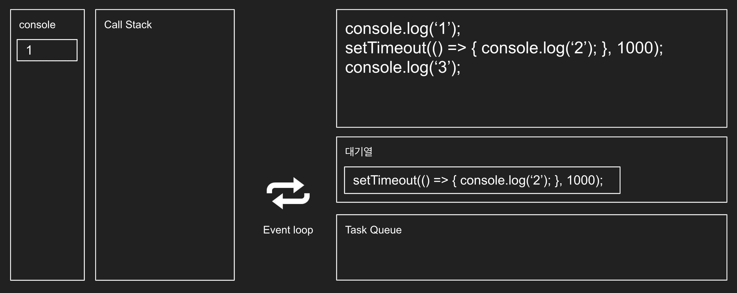
Task: Click the word setTimeout in the 대기열 box
Action: click(x=385, y=180)
